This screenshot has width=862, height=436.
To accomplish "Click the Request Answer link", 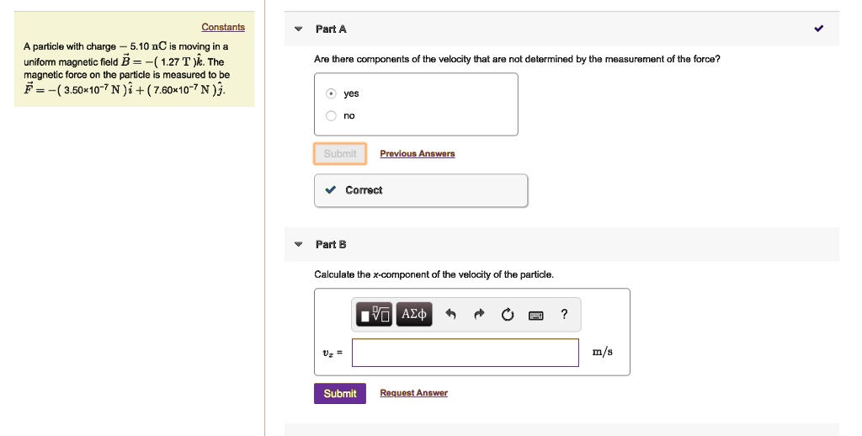I will [x=413, y=393].
